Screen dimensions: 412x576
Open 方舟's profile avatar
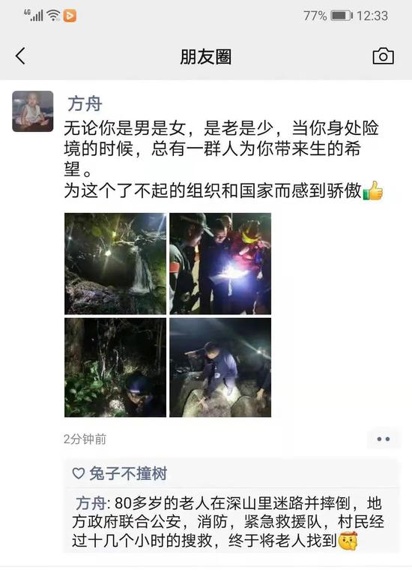(33, 111)
